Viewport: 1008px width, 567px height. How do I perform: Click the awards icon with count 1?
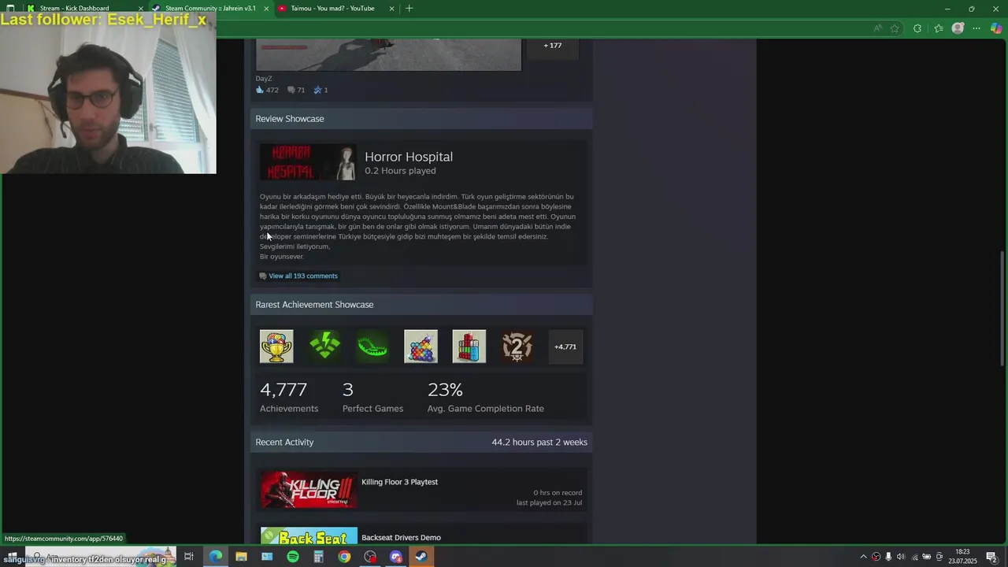pos(318,90)
